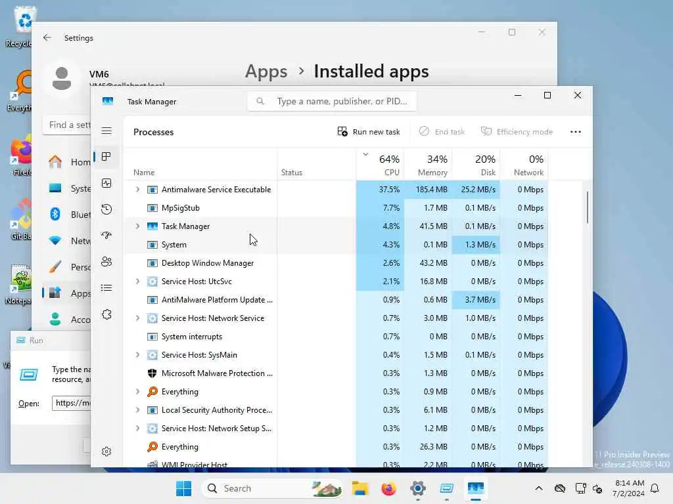Click back arrow in Settings window

coord(47,37)
